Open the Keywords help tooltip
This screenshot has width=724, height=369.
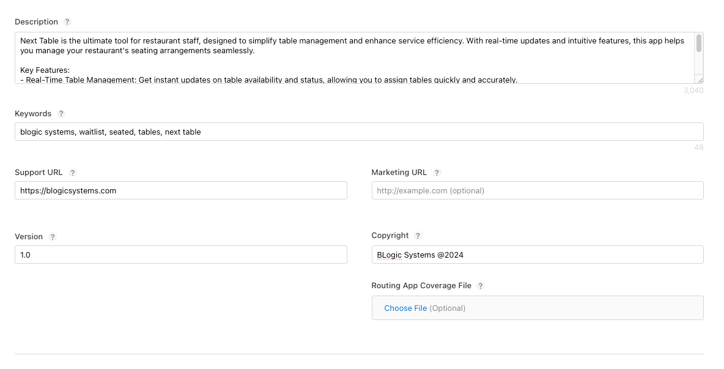click(x=61, y=113)
